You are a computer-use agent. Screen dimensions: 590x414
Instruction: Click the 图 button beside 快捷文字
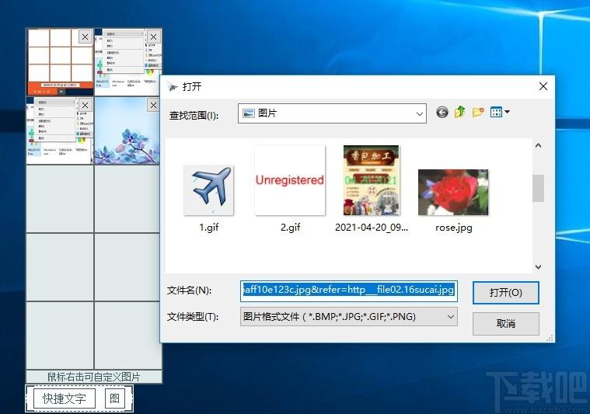[114, 398]
